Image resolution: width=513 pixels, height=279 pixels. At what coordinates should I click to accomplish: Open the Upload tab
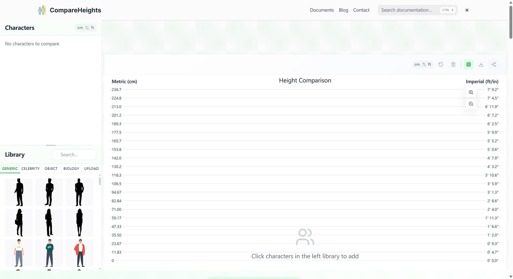click(x=91, y=169)
